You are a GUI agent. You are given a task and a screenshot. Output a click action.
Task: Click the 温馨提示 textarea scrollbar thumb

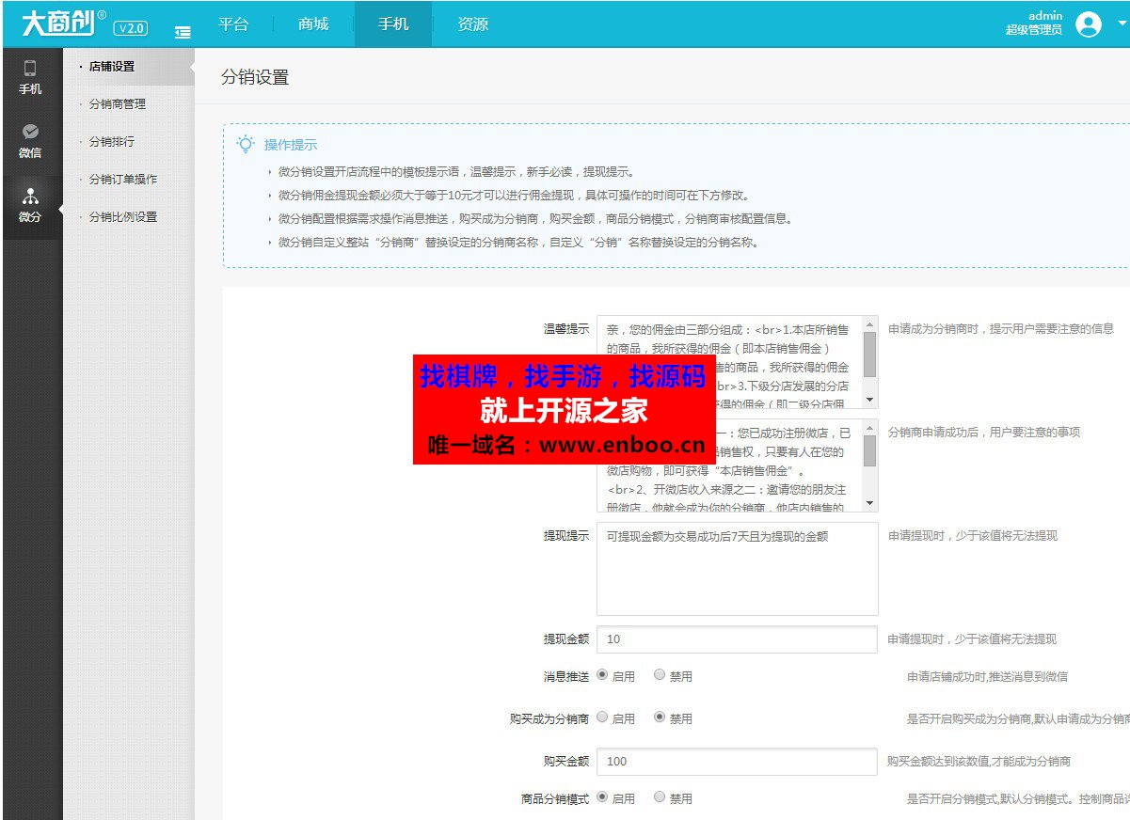pos(869,355)
